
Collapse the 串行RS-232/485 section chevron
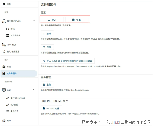[34, 20]
